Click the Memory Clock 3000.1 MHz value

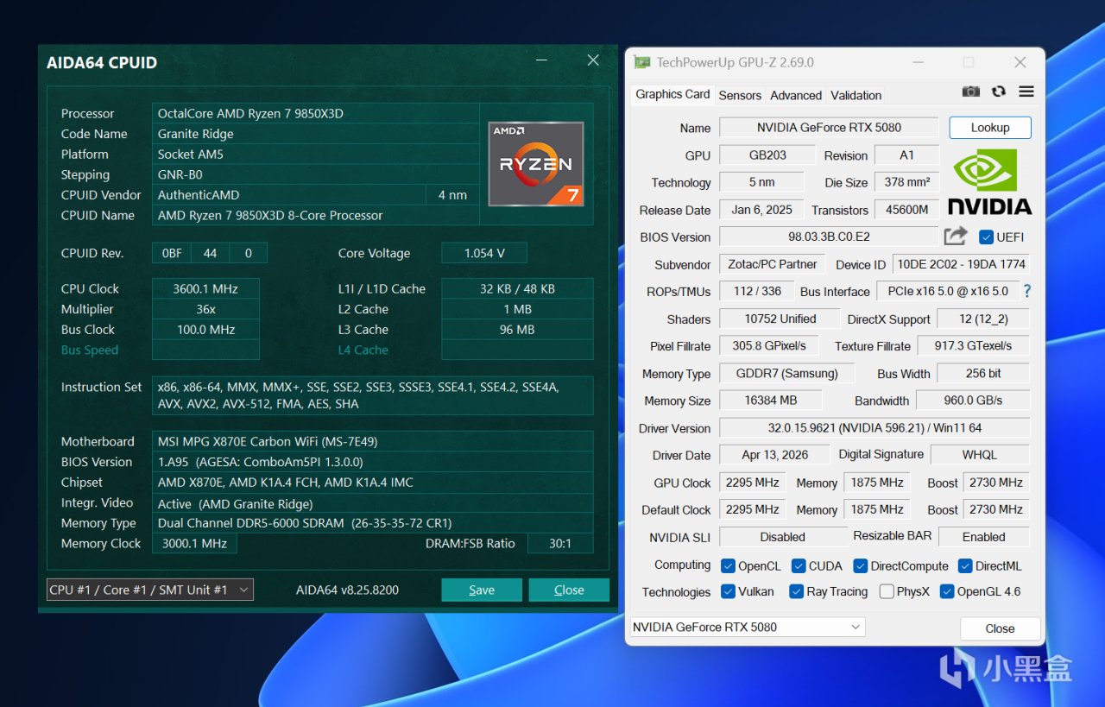(x=194, y=544)
